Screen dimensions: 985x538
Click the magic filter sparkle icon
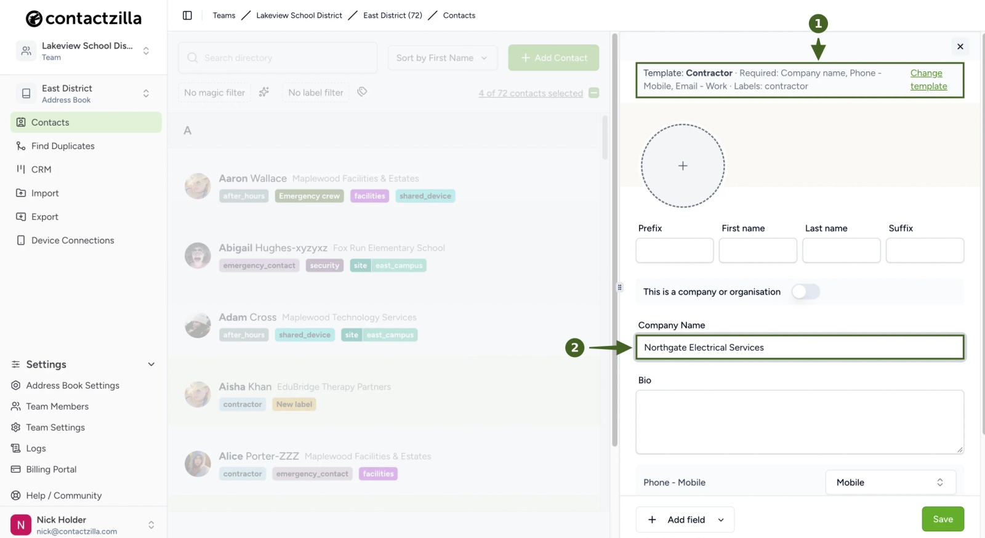[264, 92]
